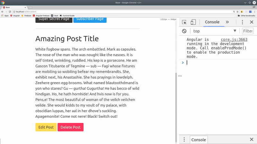Click the zoom magnifier icon in address bar
The height and width of the screenshot is (144, 257).
coord(233,12)
